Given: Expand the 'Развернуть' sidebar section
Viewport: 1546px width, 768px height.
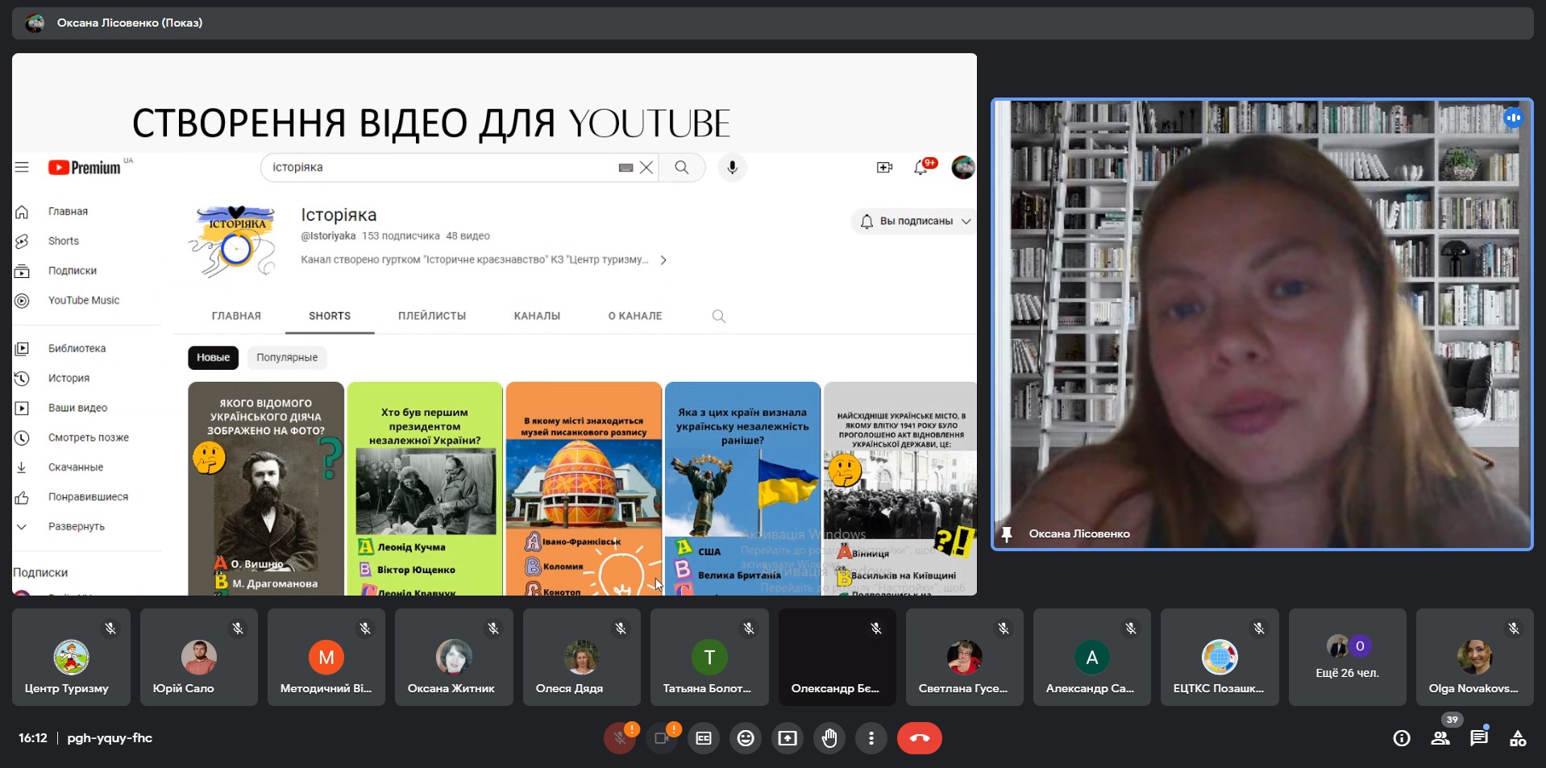Looking at the screenshot, I should click(77, 526).
